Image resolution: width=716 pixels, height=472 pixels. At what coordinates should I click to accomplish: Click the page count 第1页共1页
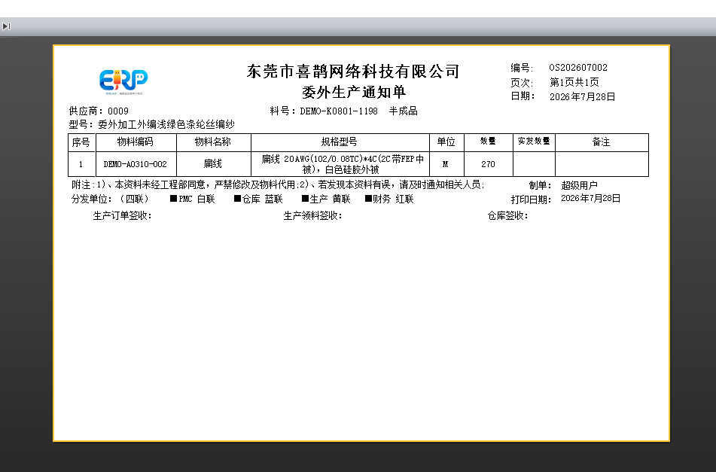(574, 82)
